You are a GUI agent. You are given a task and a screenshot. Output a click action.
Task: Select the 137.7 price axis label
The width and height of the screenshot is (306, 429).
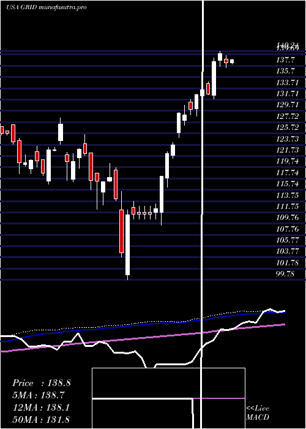[286, 59]
